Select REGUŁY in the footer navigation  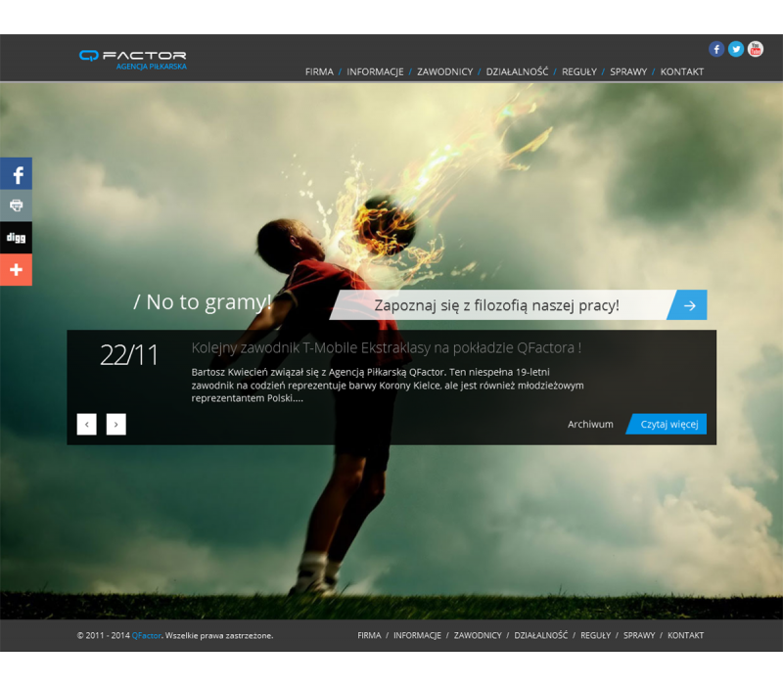595,635
